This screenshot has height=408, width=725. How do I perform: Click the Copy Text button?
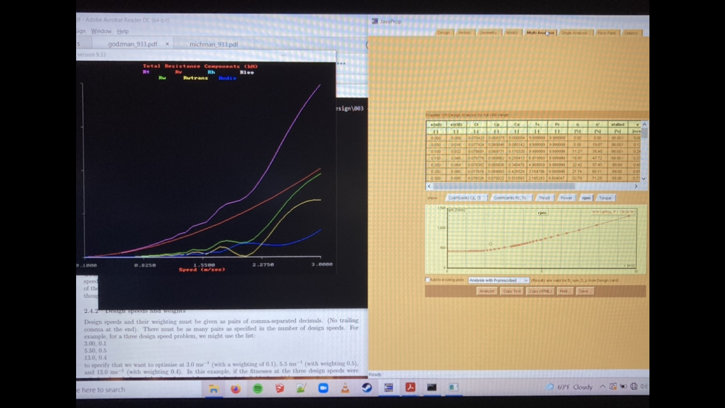(x=512, y=291)
